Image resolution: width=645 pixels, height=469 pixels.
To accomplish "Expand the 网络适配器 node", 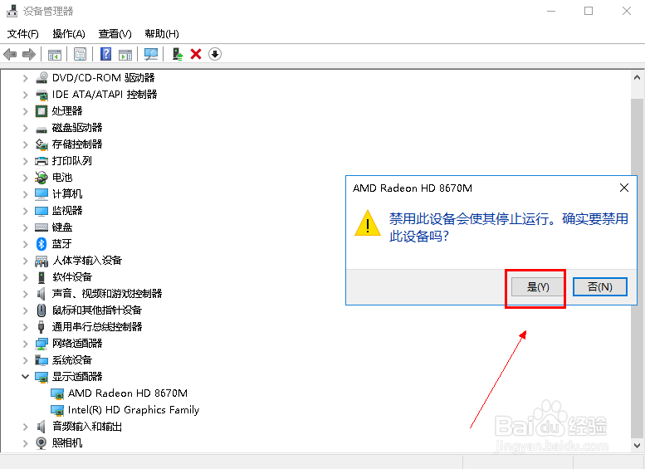I will pos(25,344).
